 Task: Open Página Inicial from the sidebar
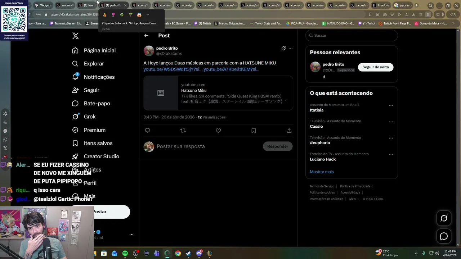click(x=94, y=50)
